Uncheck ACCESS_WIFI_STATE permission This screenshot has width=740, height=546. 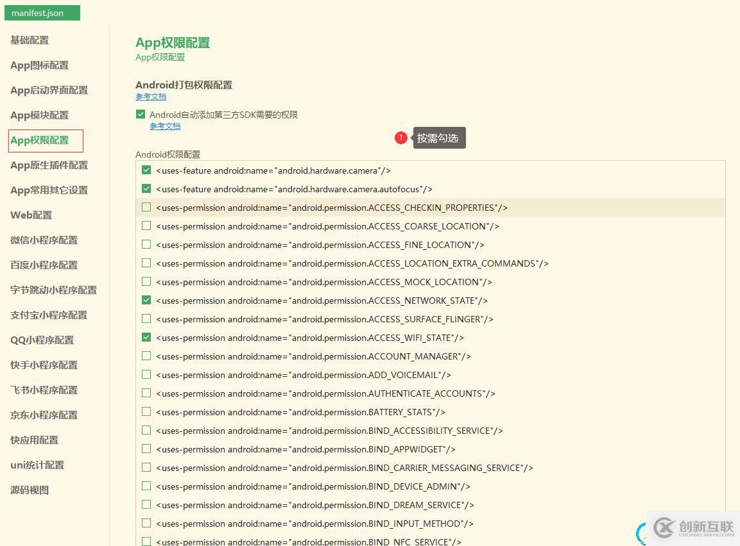tap(146, 338)
